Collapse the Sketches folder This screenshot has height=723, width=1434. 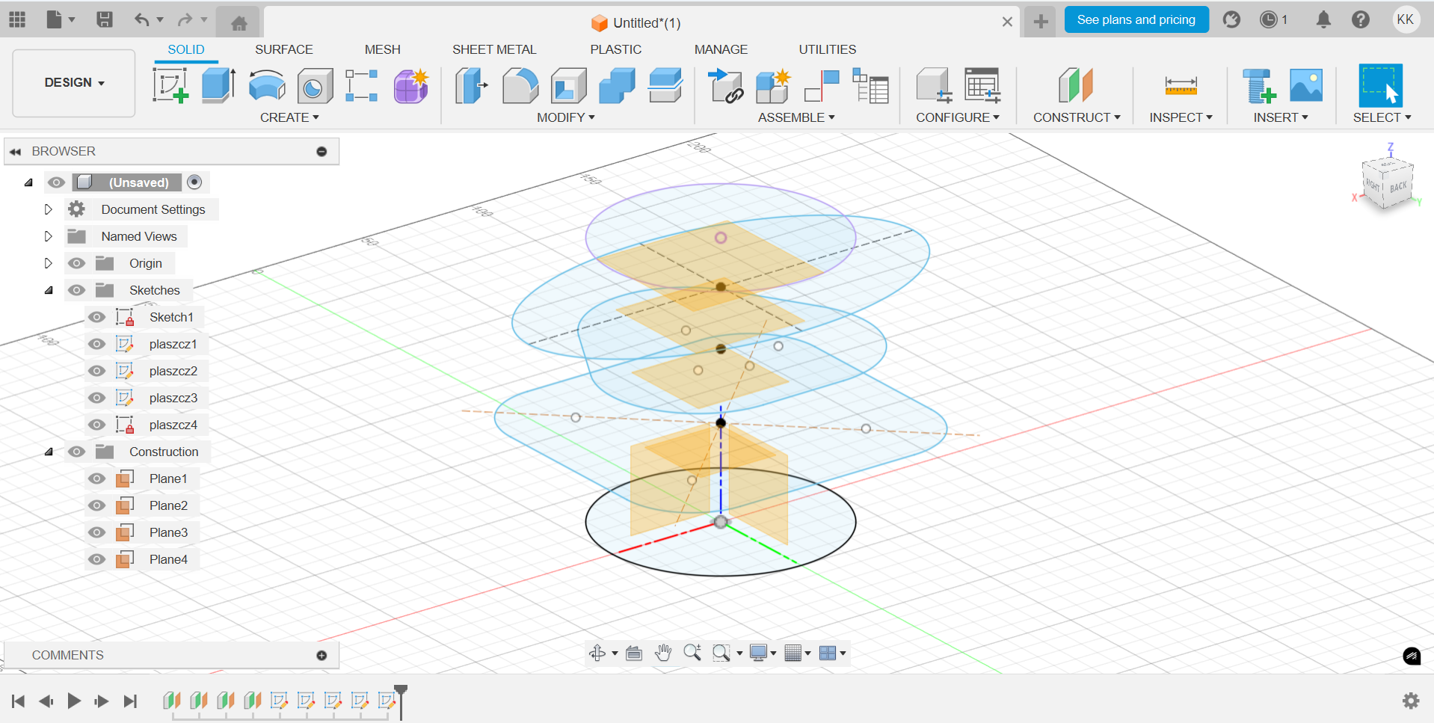coord(49,290)
